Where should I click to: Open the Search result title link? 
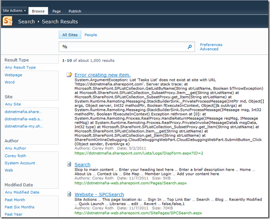click(x=82, y=164)
